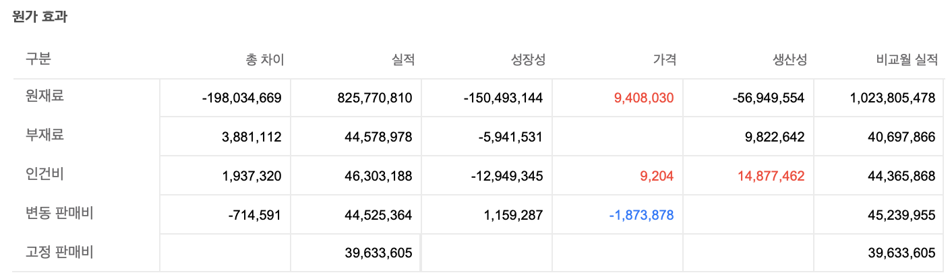Click the 성장성 column header
Viewport: 952px width, 275px height.
click(x=528, y=59)
